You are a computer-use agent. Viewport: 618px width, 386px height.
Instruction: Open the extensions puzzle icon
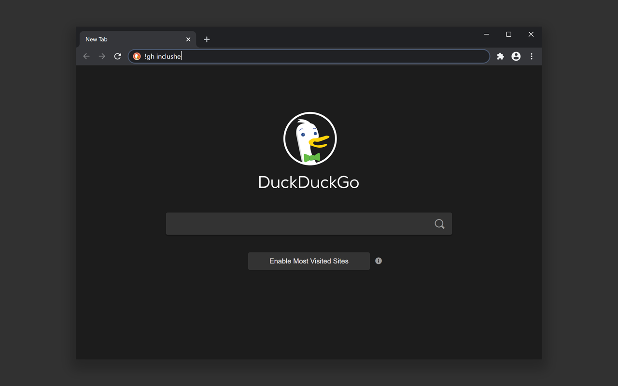(501, 56)
